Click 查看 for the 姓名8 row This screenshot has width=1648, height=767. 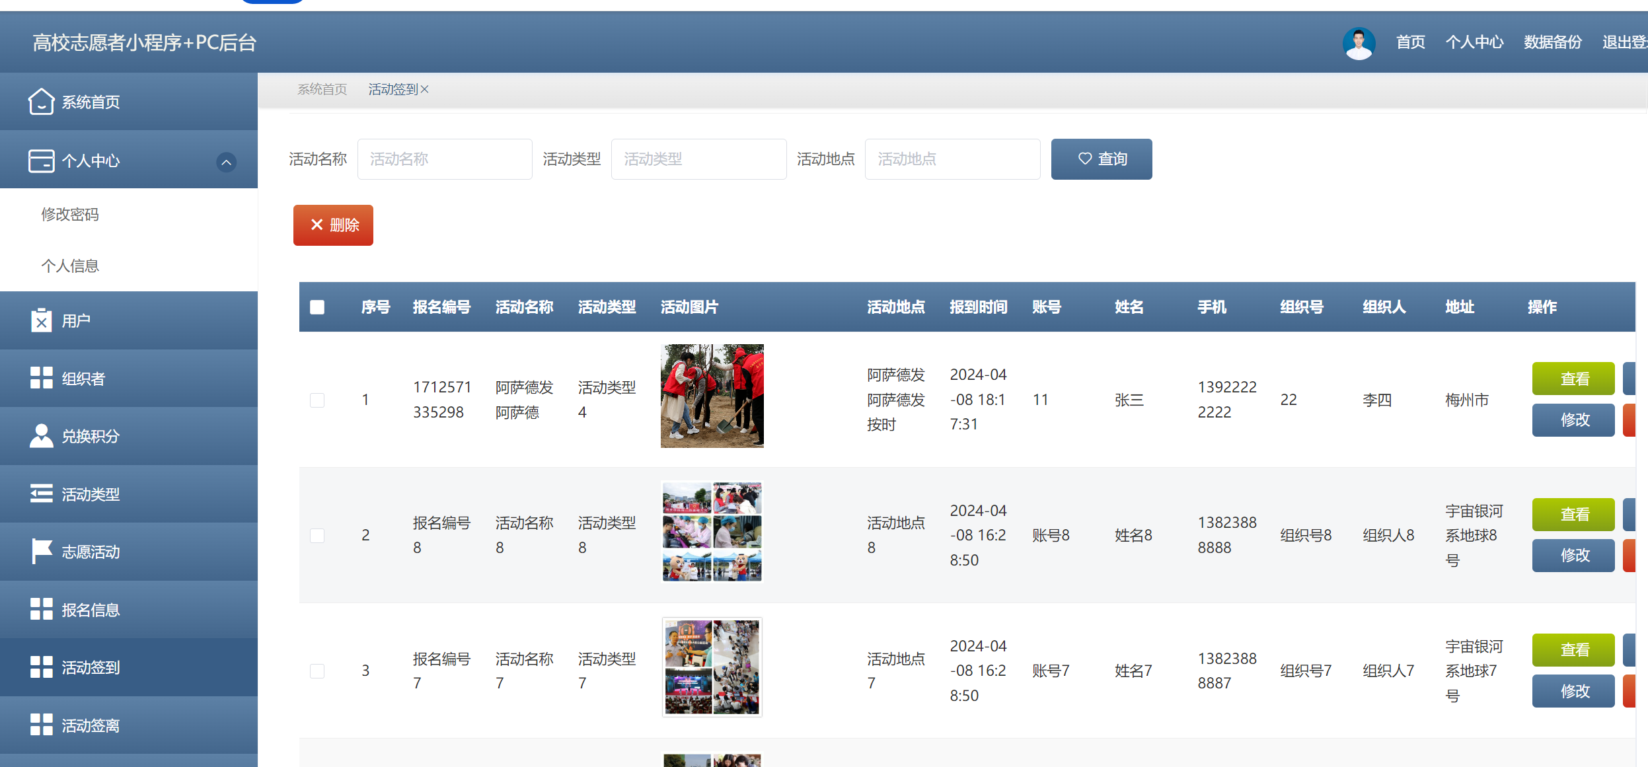coord(1573,515)
